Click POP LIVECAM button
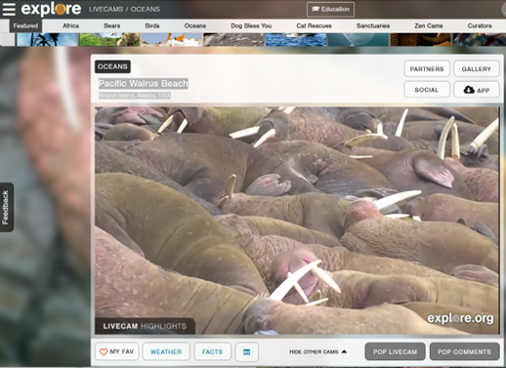The image size is (506, 368). (395, 351)
